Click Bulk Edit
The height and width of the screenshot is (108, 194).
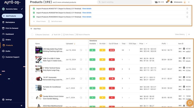tap(56, 35)
